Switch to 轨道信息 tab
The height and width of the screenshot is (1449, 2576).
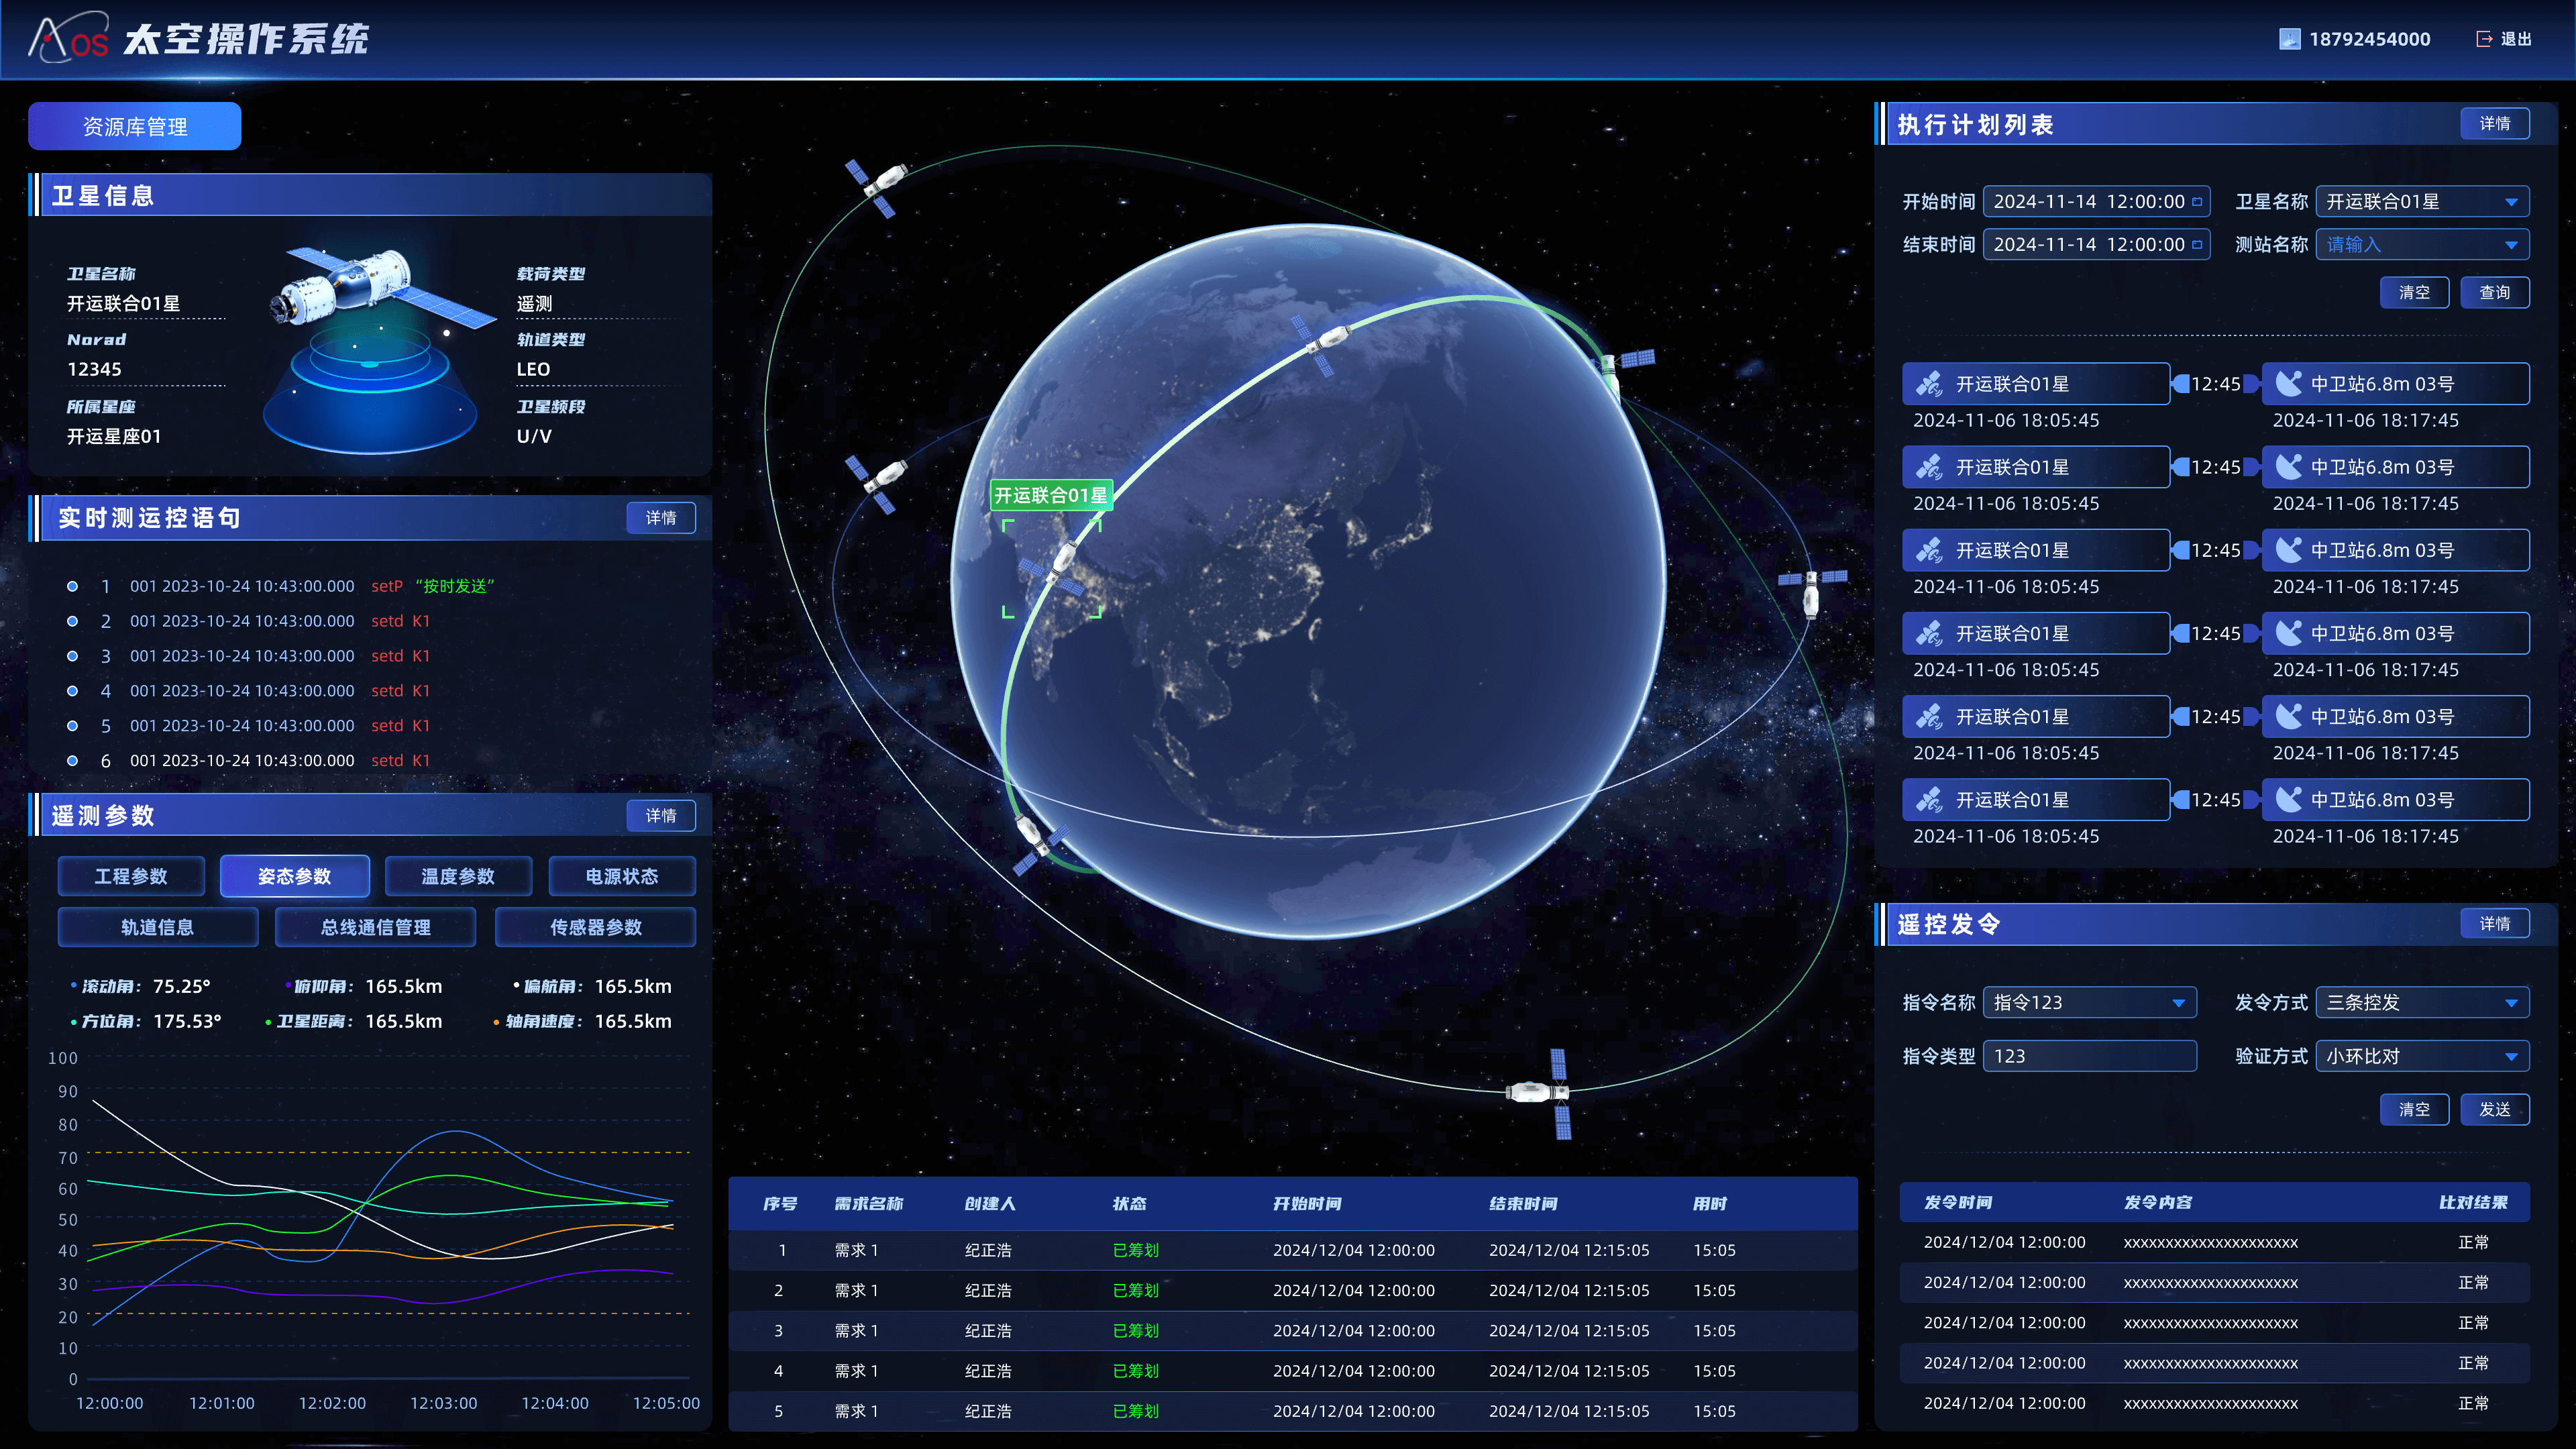click(x=157, y=927)
